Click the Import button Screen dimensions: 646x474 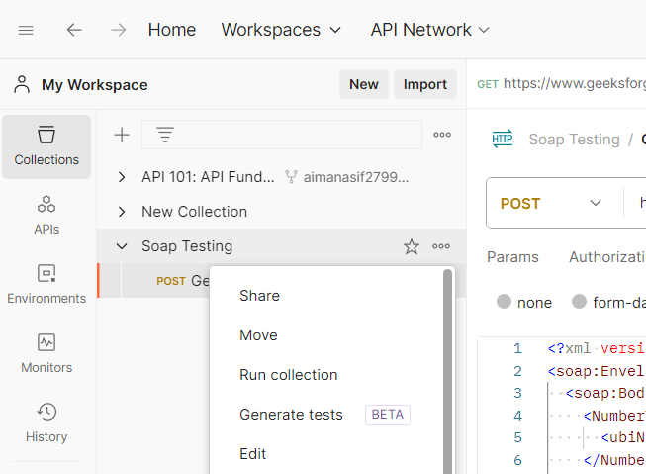425,84
